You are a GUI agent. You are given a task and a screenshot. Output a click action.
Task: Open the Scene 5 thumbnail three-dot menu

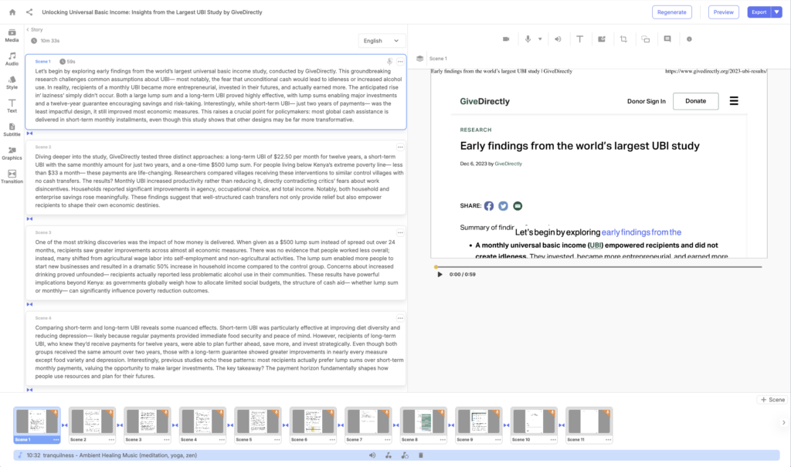coord(277,440)
